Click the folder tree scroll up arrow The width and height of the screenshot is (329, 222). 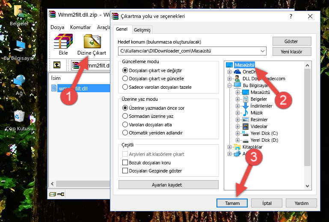point(307,65)
